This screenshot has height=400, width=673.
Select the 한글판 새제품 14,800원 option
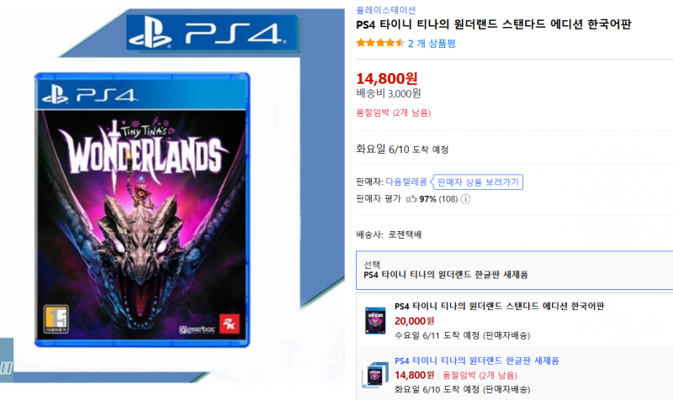514,374
